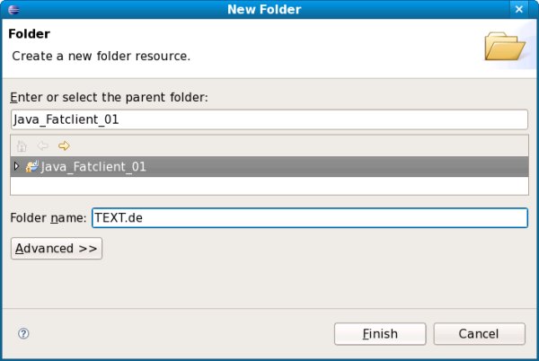Select Java_Fatclient_01 in the folder tree
Viewport: 539px width, 361px height.
[93, 166]
